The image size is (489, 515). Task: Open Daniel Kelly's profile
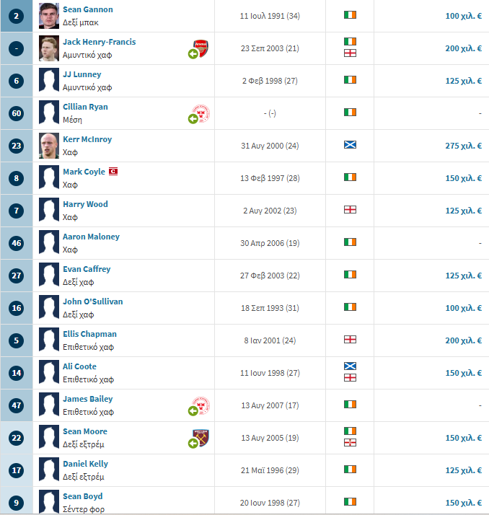tap(85, 464)
